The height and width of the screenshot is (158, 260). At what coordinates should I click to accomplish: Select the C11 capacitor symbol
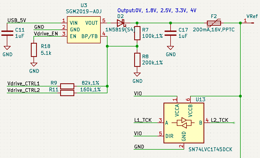pyautogui.click(x=7, y=33)
